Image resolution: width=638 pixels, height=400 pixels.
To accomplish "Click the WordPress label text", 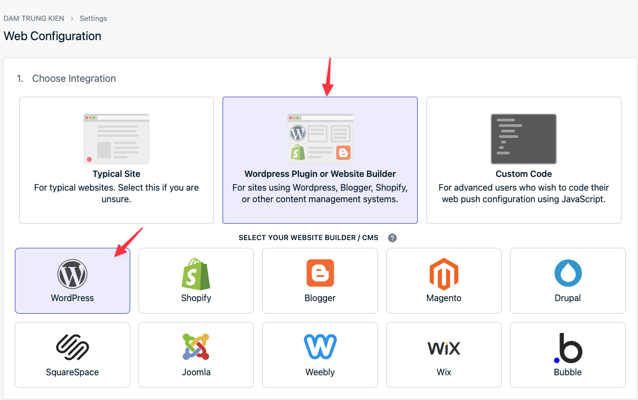I will 73,298.
